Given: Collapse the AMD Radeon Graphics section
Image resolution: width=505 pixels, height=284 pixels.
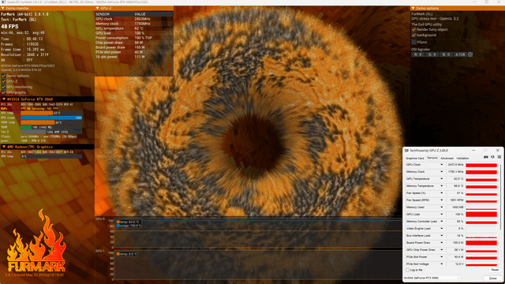Looking at the screenshot, I should (x=4, y=147).
